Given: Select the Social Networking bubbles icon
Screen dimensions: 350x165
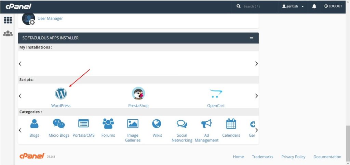Looking at the screenshot, I should tap(182, 124).
